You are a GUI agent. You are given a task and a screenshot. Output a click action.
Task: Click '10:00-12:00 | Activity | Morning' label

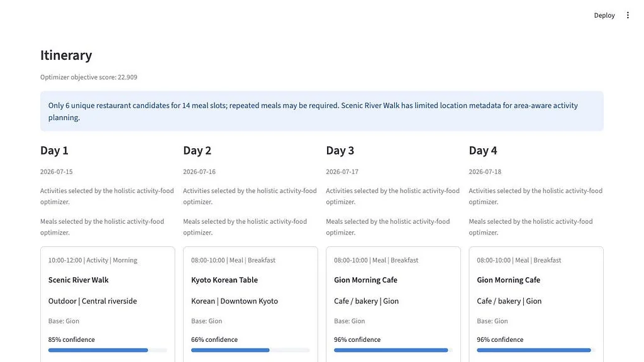pyautogui.click(x=93, y=260)
